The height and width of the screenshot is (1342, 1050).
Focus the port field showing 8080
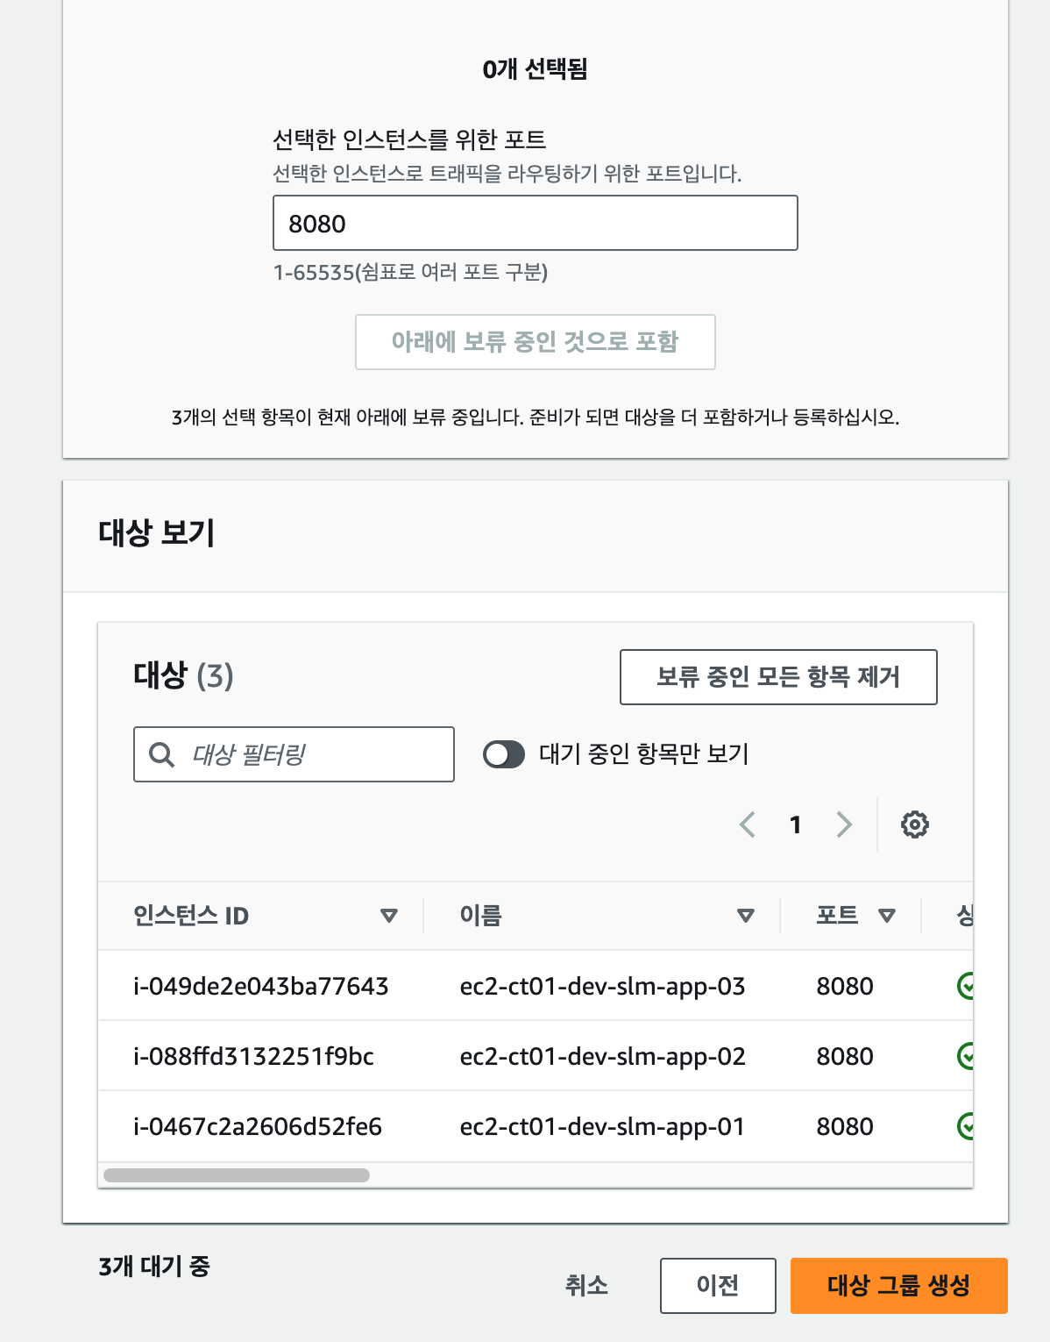536,223
